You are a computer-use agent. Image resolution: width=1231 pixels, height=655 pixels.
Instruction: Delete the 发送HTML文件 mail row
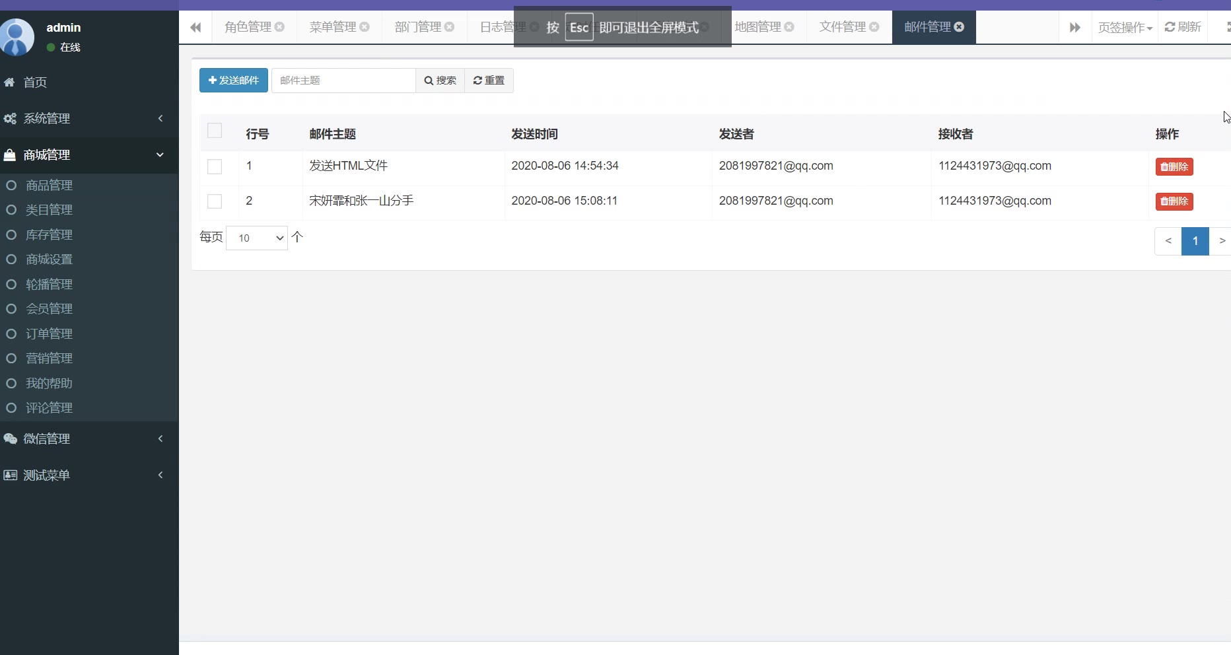point(1174,167)
